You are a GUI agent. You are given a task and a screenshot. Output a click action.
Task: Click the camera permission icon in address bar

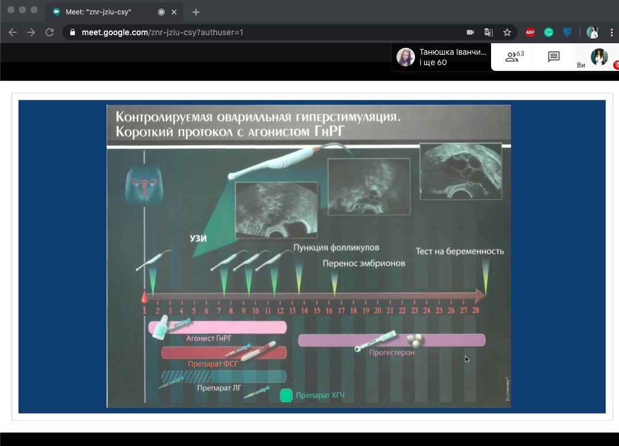tap(470, 32)
